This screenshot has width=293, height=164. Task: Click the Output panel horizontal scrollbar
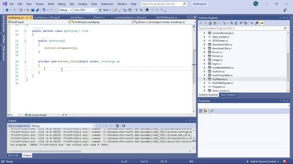[x=46, y=151]
